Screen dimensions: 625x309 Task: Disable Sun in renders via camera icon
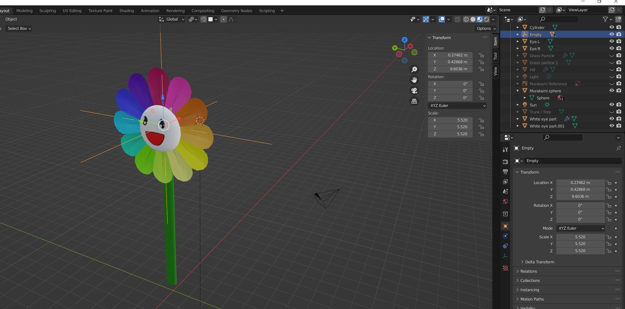point(619,105)
